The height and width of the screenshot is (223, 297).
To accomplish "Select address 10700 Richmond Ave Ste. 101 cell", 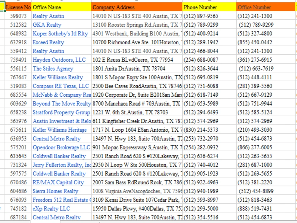I will 137,42.
